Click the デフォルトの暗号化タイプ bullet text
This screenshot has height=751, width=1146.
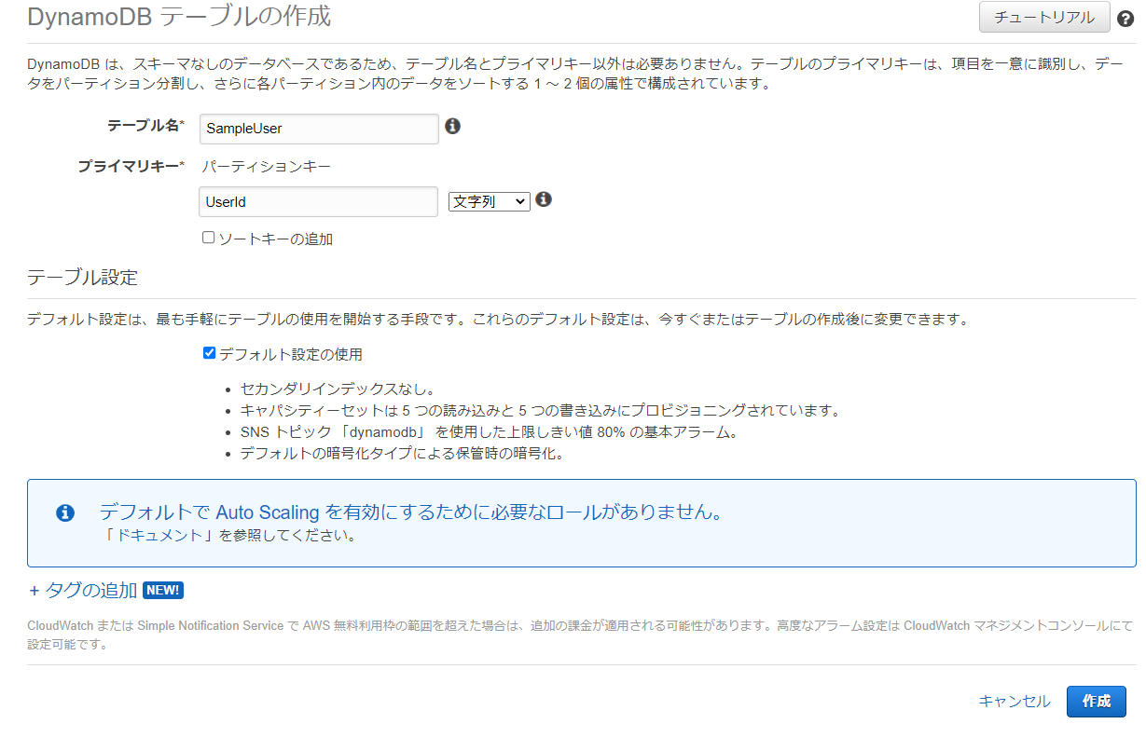click(x=402, y=454)
